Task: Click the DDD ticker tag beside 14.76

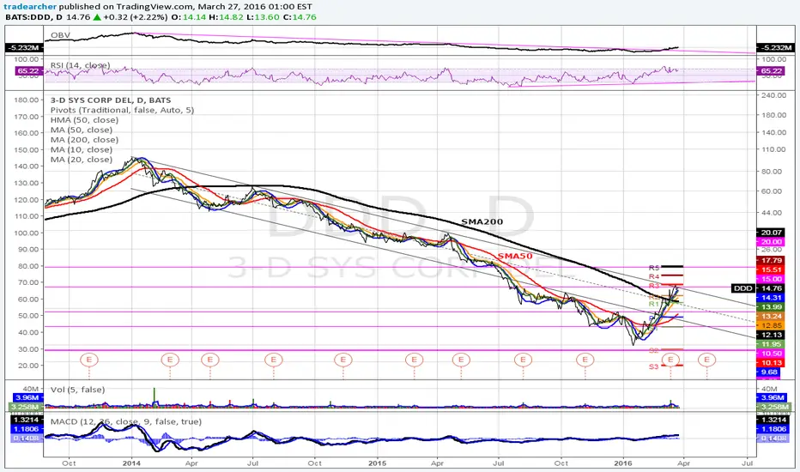Action: [x=742, y=288]
